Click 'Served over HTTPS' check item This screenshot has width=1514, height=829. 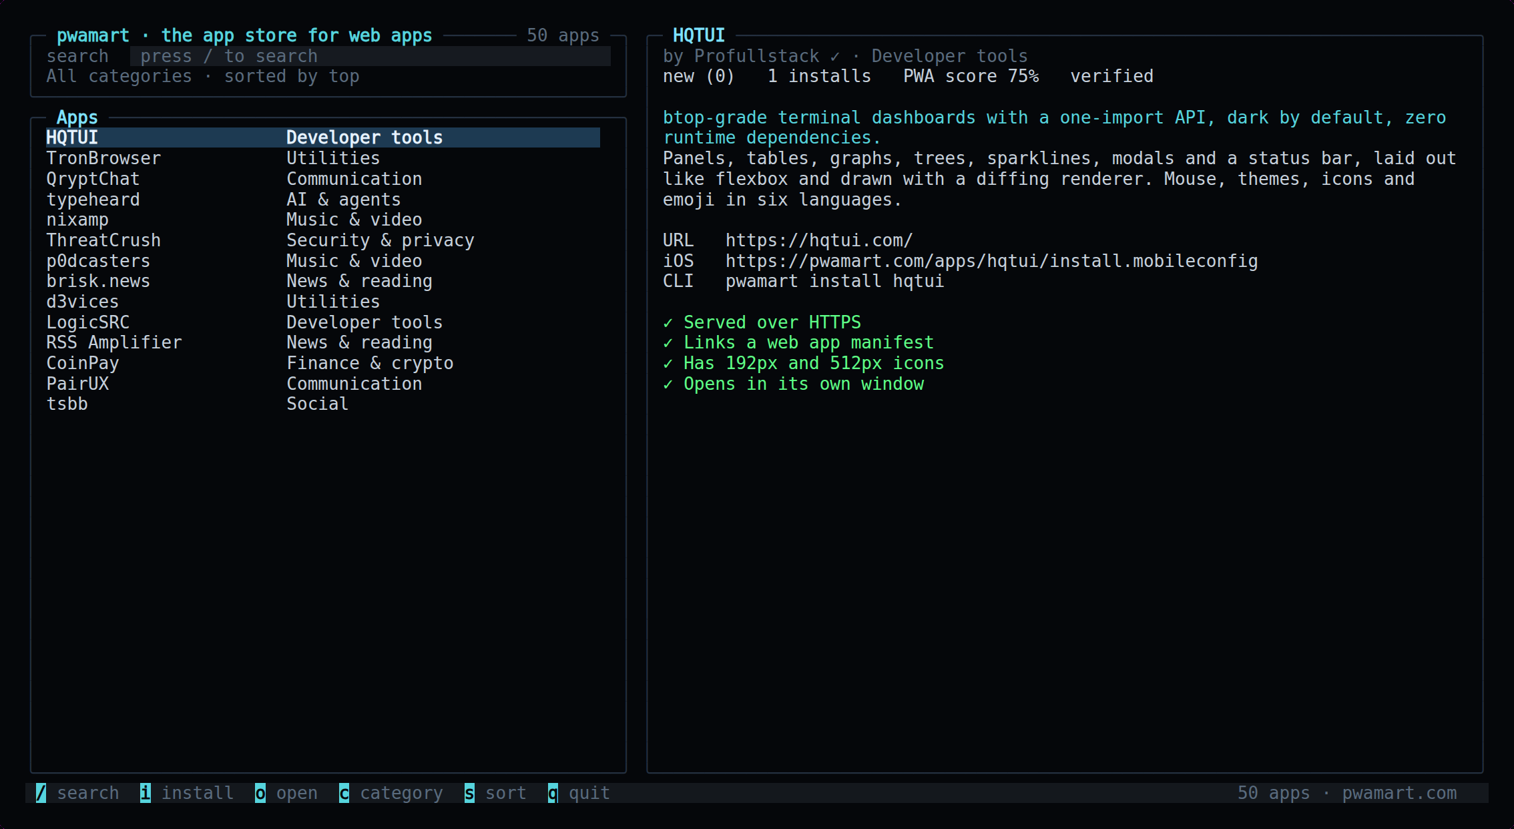point(762,322)
